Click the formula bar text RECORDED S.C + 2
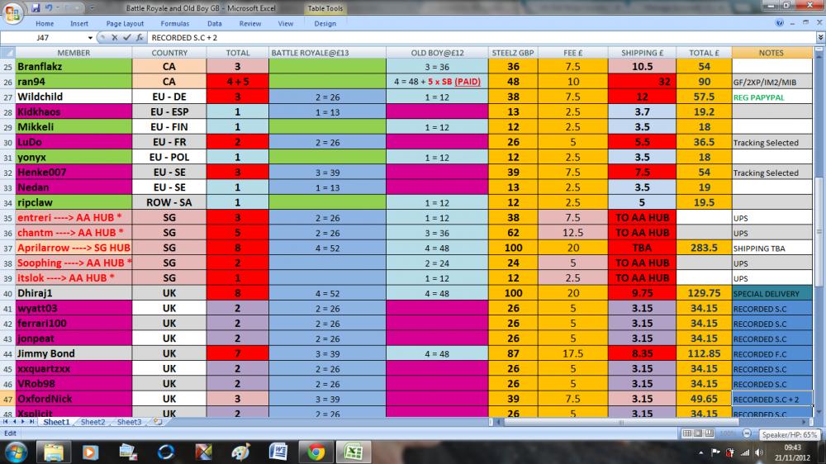 pyautogui.click(x=184, y=38)
